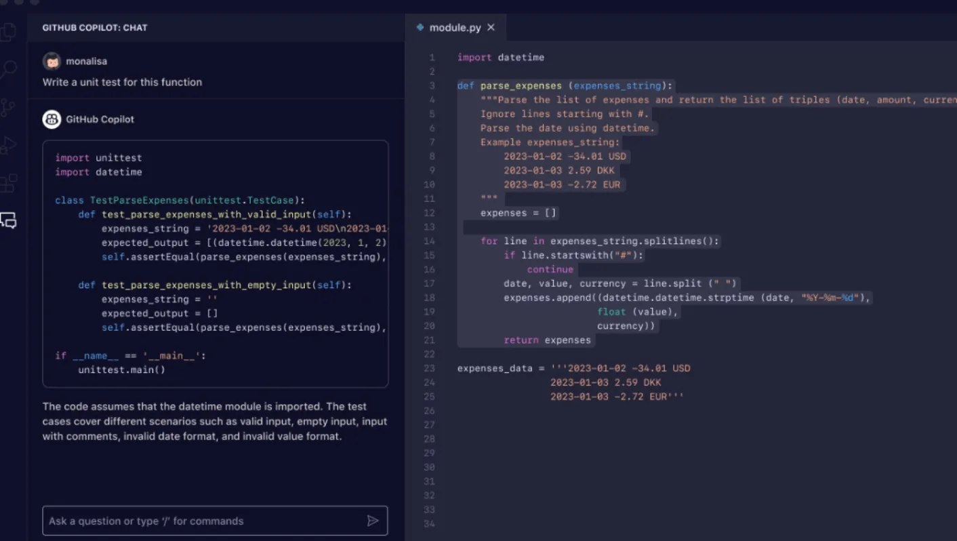Click the 'for line in expenses_string.splitlines()' line

click(600, 241)
